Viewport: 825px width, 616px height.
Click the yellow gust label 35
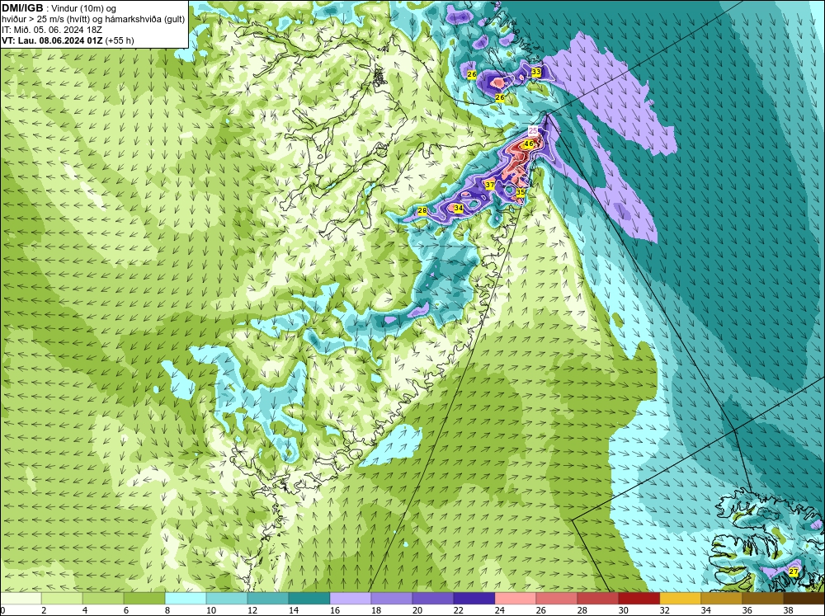(521, 192)
